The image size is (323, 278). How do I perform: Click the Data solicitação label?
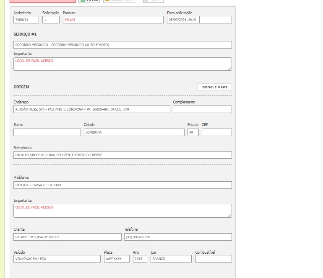tap(180, 13)
